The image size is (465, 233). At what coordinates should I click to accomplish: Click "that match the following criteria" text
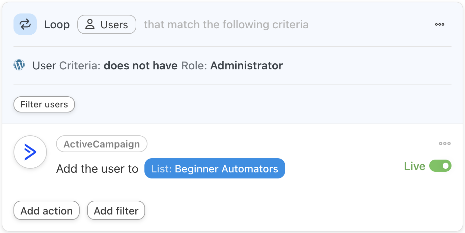tap(226, 25)
